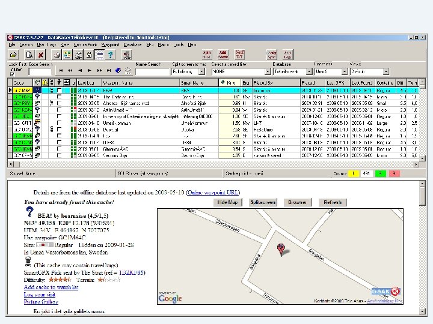This screenshot has height=324, width=433.
Task: Open the Database menu
Action: tap(132, 45)
